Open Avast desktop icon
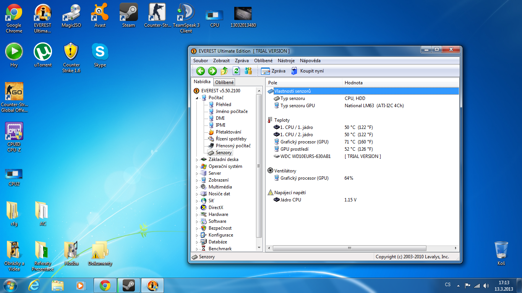This screenshot has width=522, height=293. coord(100,16)
